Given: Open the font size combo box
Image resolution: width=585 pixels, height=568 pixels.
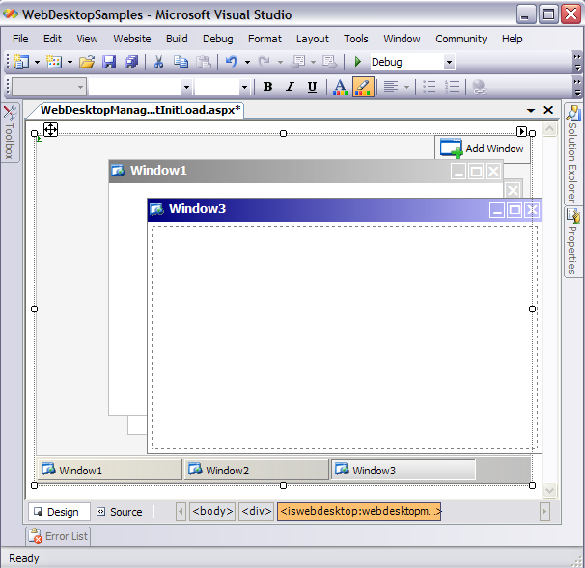Looking at the screenshot, I should coord(243,87).
